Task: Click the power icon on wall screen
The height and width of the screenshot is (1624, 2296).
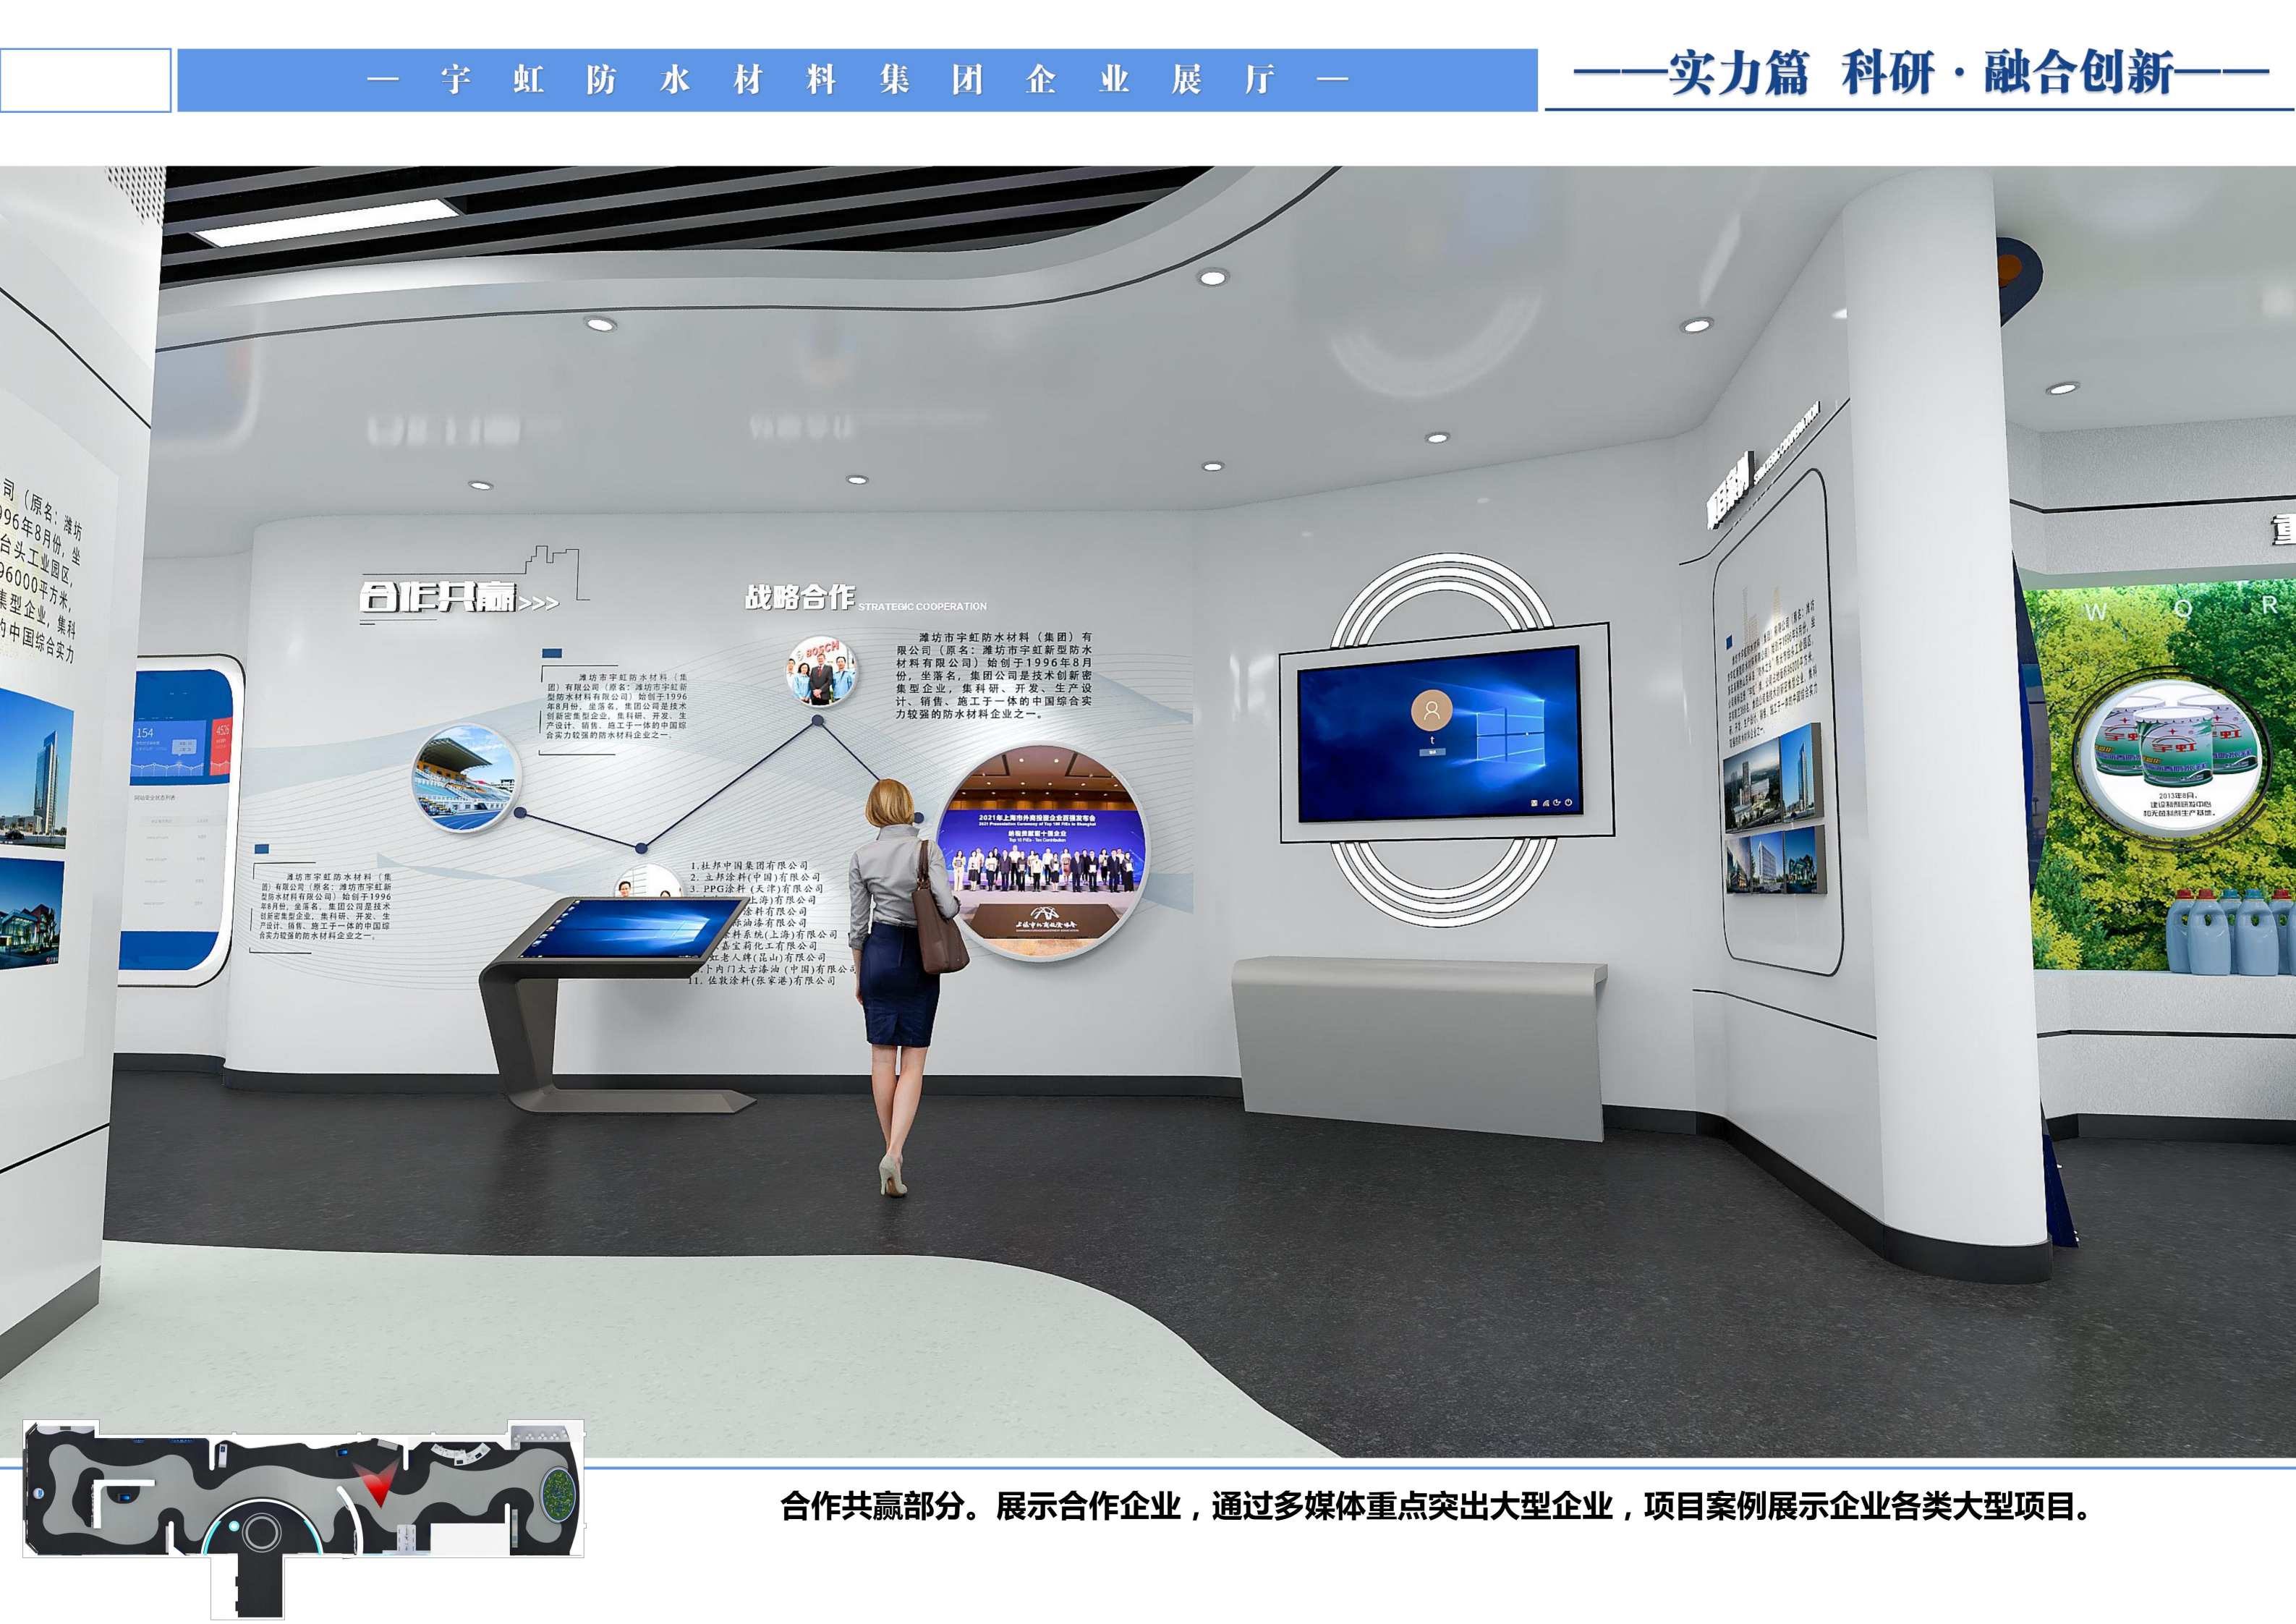Action: click(x=1569, y=803)
